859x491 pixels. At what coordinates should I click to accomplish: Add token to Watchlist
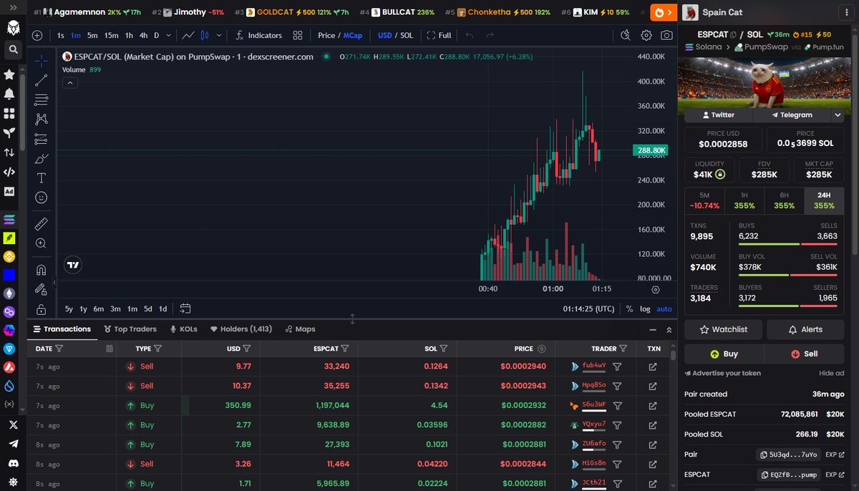(723, 329)
